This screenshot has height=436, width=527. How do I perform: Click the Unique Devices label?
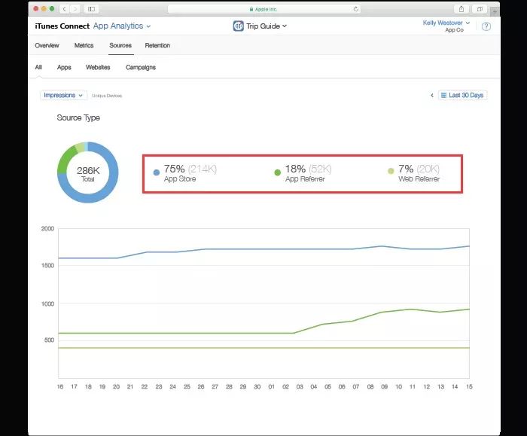(107, 96)
